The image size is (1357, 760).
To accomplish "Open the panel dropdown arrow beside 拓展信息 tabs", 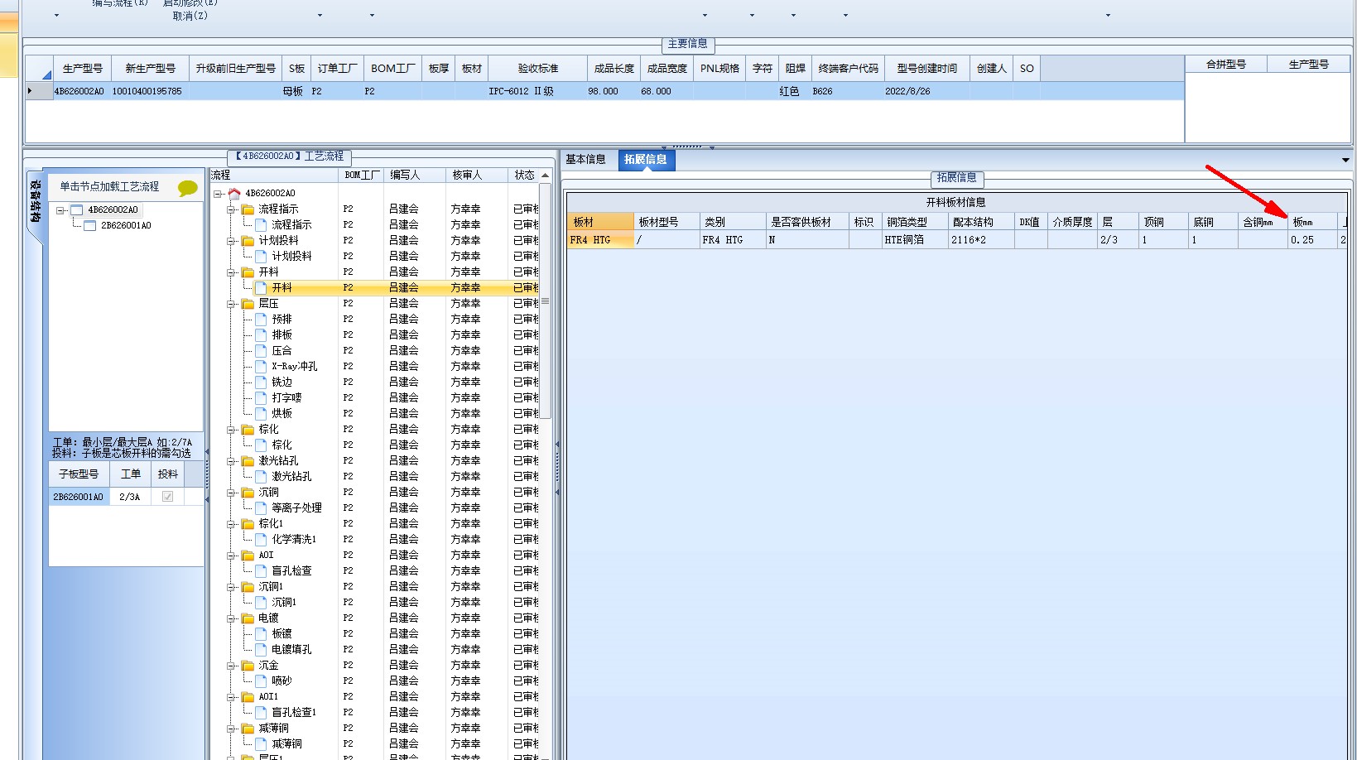I will pos(1345,160).
